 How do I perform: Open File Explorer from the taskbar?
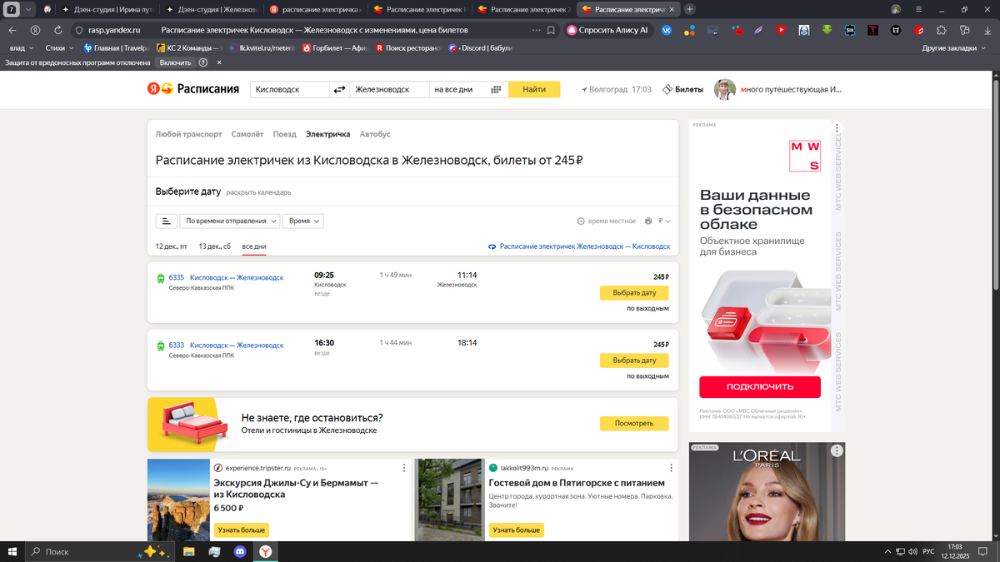(x=189, y=551)
